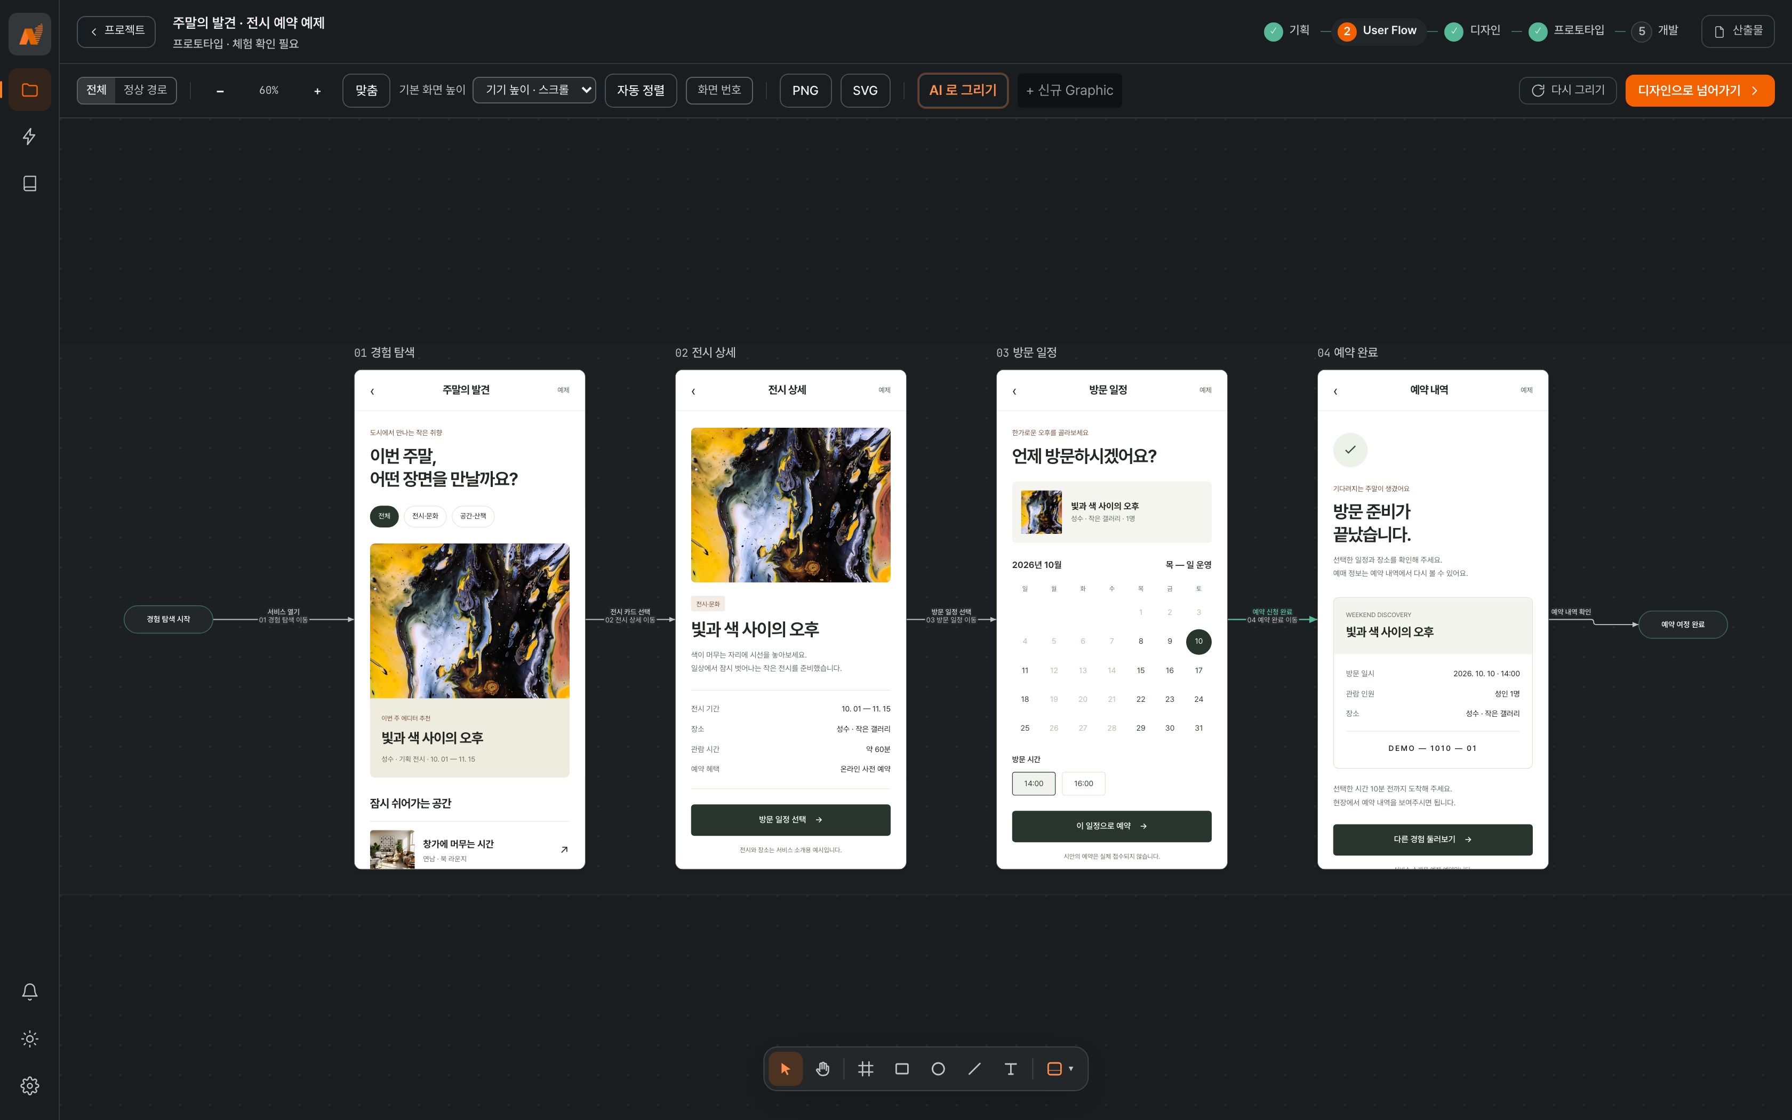Open the User Flow step
Image resolution: width=1792 pixels, height=1120 pixels.
(1378, 30)
